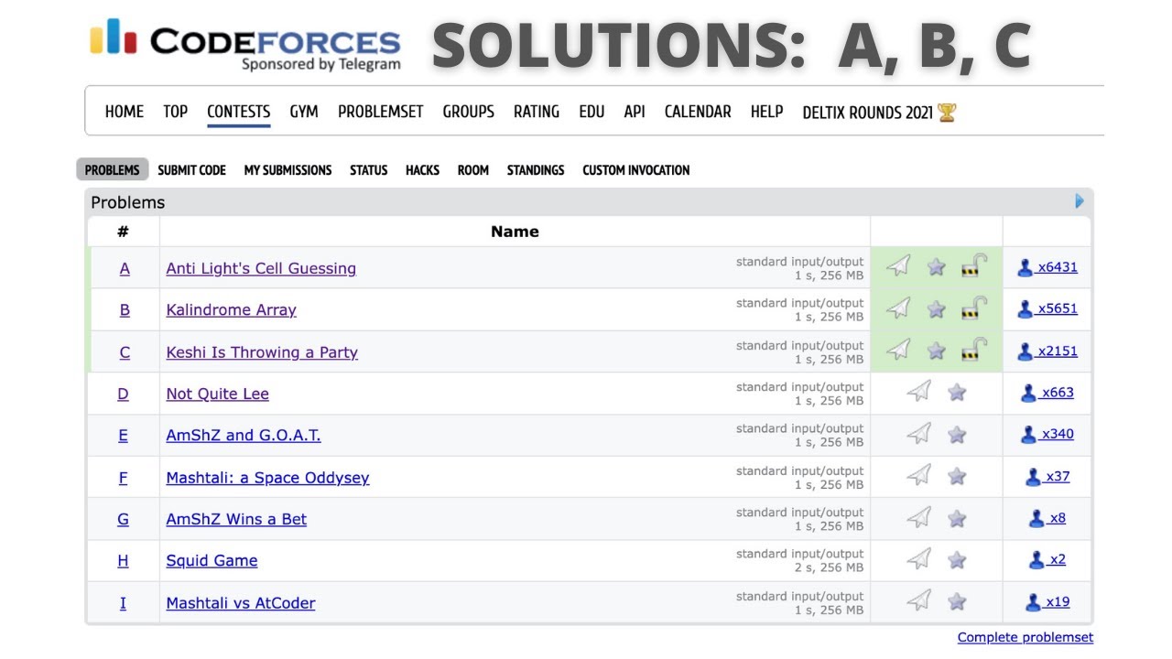Select the PROBLEMS tab
Image resolution: width=1172 pixels, height=659 pixels.
pyautogui.click(x=112, y=170)
